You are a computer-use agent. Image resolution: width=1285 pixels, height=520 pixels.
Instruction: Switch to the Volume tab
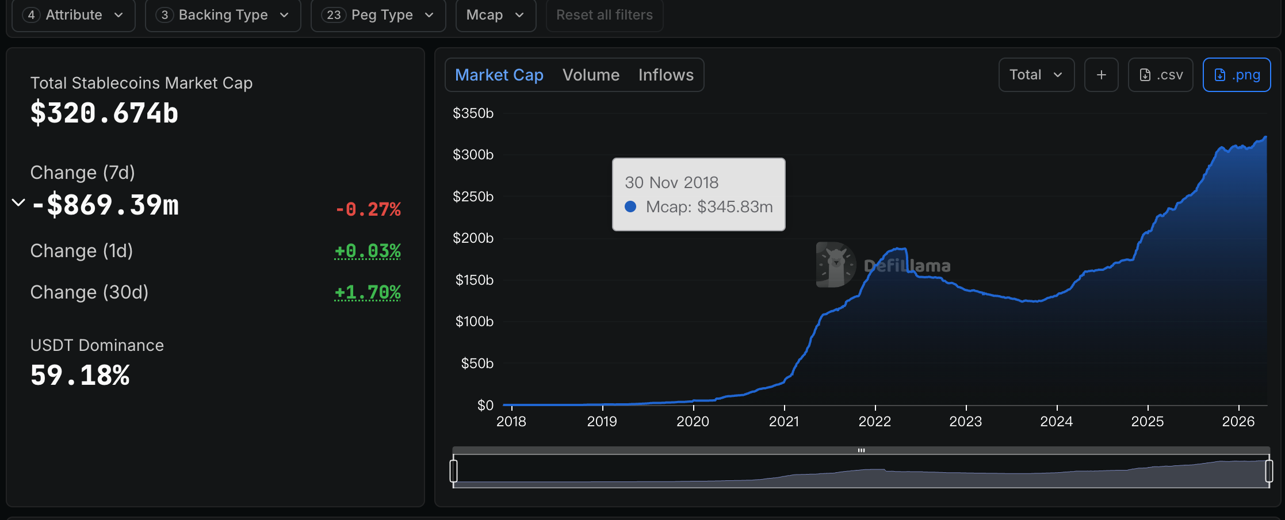click(591, 75)
